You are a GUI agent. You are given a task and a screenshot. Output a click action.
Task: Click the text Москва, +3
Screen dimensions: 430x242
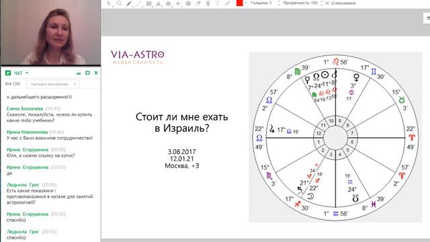(182, 166)
